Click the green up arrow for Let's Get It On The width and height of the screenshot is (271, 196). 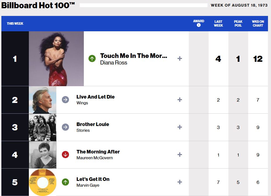click(65, 182)
